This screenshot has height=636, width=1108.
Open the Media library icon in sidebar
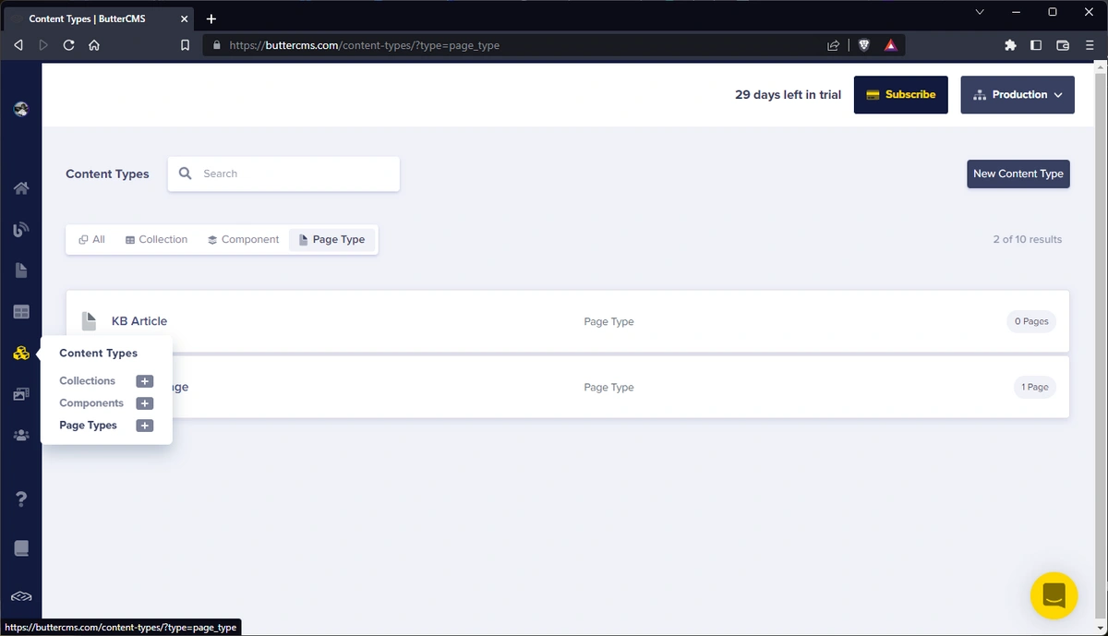pos(21,394)
